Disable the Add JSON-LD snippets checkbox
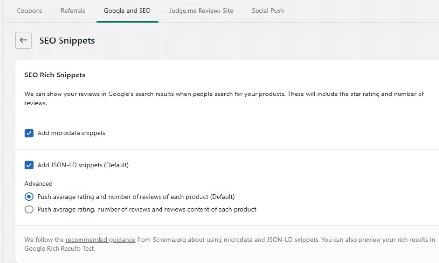The image size is (439, 263). tap(29, 165)
